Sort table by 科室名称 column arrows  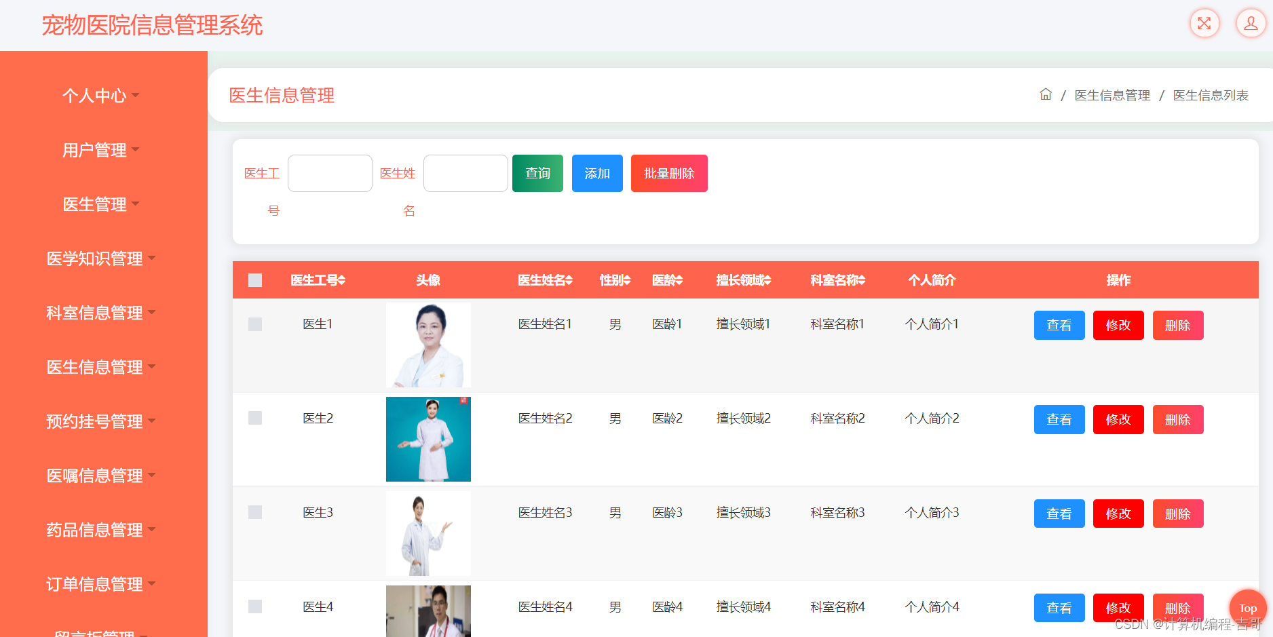click(x=862, y=280)
